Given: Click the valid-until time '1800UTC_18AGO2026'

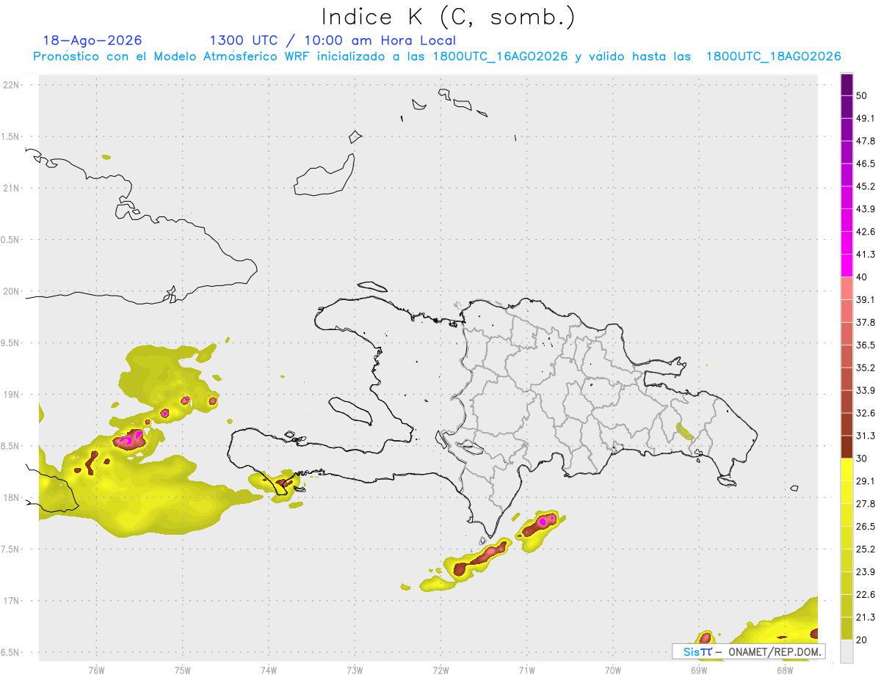Looking at the screenshot, I should pyautogui.click(x=773, y=56).
